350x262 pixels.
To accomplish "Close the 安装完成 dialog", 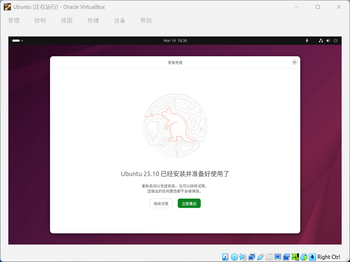I will tap(294, 62).
